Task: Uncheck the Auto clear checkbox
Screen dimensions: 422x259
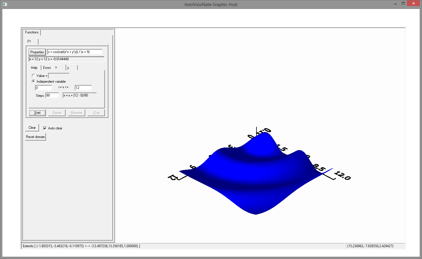Action: tap(45, 128)
